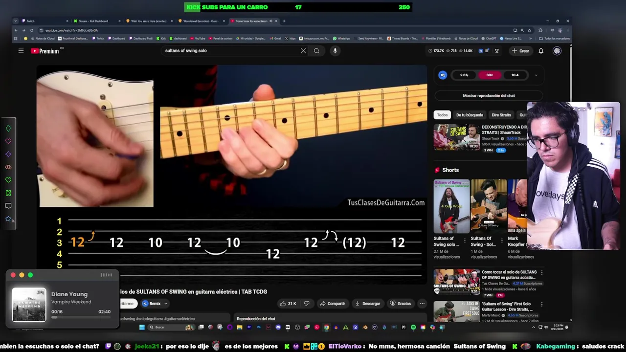Open the YouTube account avatar menu
Screen dimensions: 626x352
557,51
